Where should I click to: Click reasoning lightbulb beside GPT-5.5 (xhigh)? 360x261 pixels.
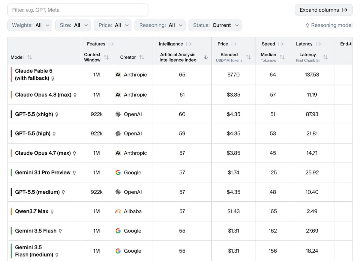coord(57,114)
